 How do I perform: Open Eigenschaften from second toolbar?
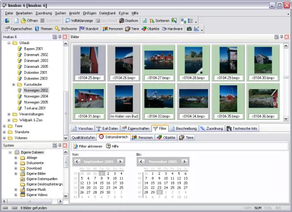tap(18, 29)
